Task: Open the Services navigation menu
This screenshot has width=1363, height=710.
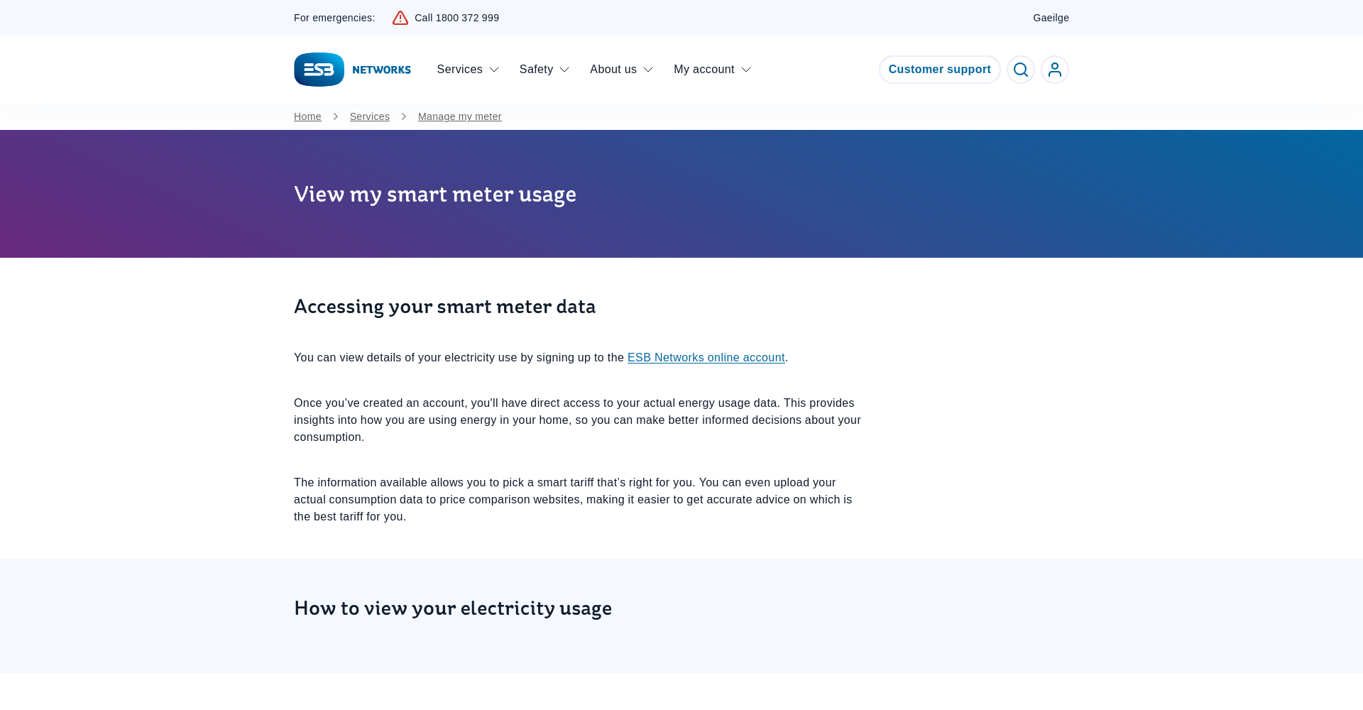Action: pyautogui.click(x=468, y=70)
